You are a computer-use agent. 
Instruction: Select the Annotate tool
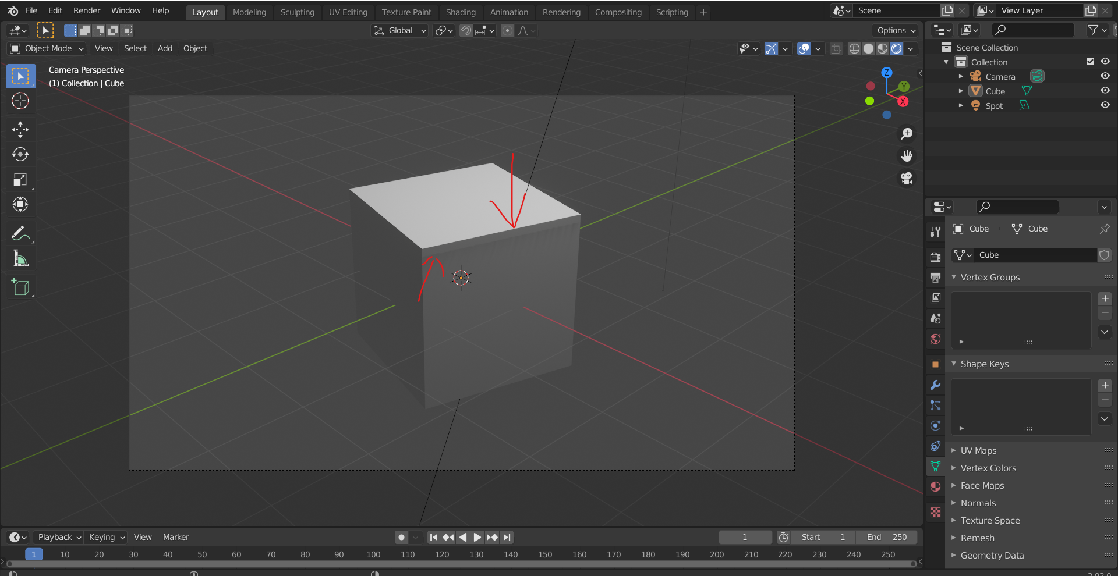[20, 233]
